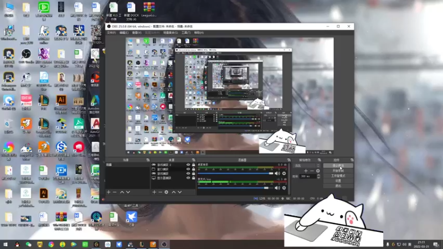This screenshot has width=443, height=249.
Task: Open the 工具(T) menu
Action: [x=186, y=33]
